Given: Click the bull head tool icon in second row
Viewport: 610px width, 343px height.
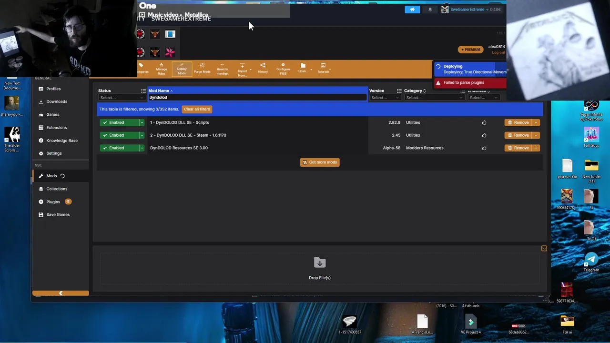Looking at the screenshot, I should pos(155,52).
